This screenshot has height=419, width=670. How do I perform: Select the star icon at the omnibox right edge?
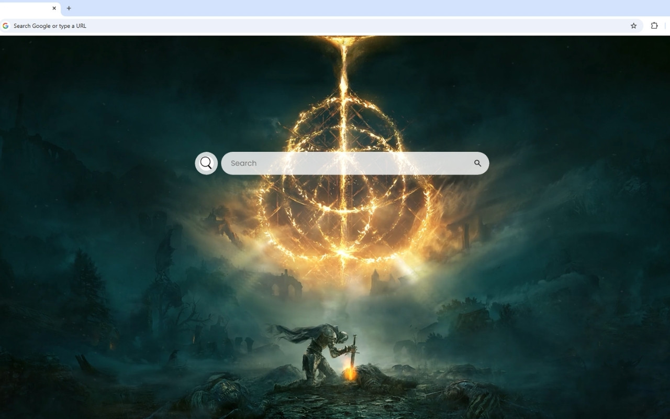pos(633,25)
